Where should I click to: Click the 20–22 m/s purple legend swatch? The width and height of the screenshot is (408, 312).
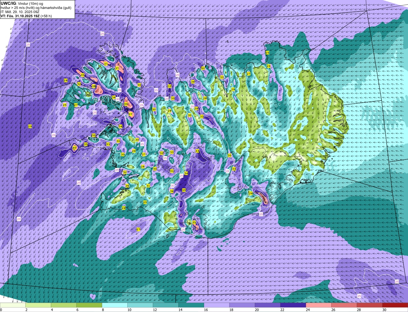(268, 305)
